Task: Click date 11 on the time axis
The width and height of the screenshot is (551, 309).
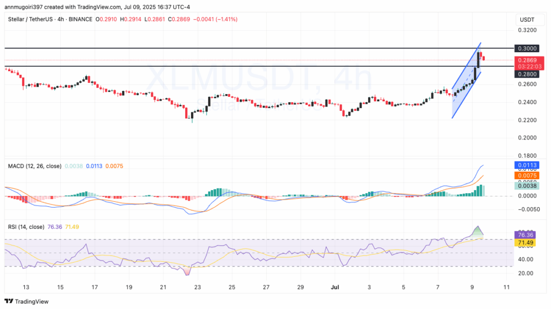Action: 506,287
